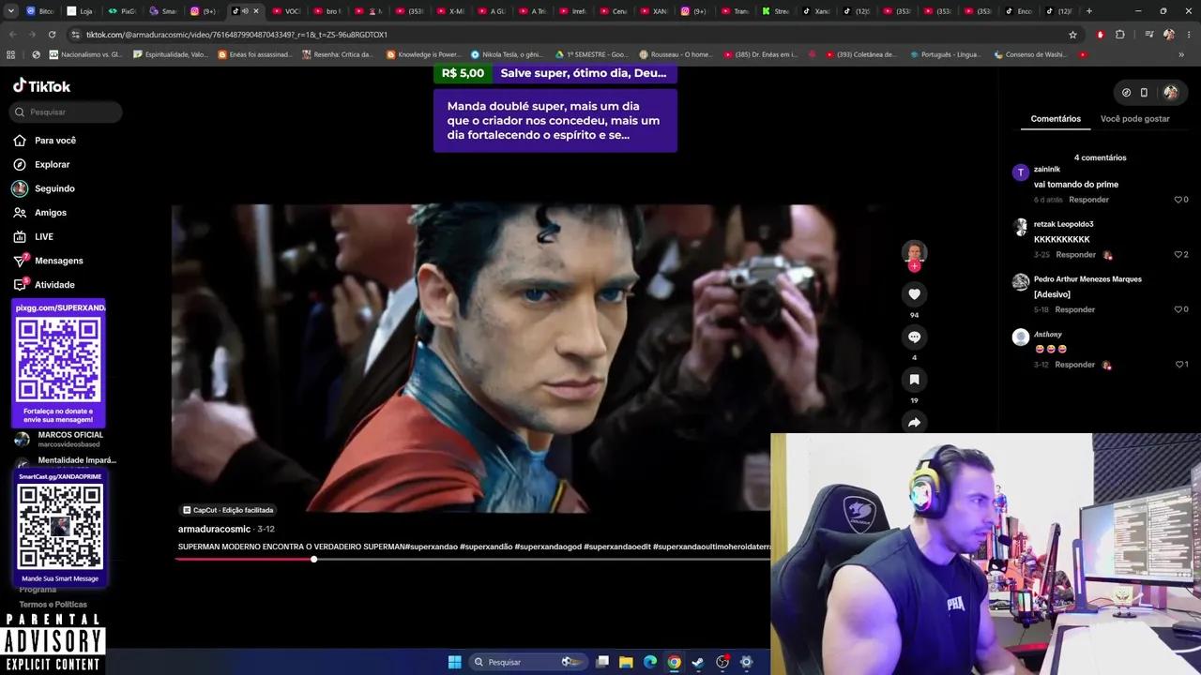Click the compass icon in top-right header

[x=1126, y=93]
